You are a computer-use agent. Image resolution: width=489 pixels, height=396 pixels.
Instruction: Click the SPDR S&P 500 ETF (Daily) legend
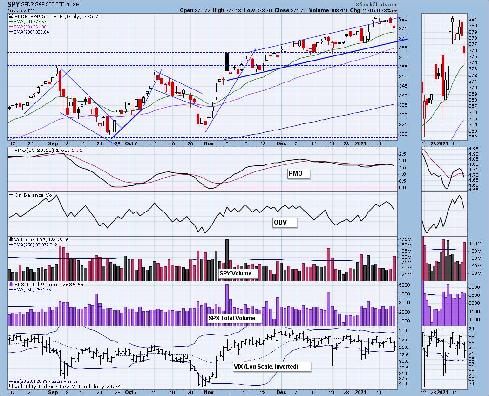coord(55,17)
